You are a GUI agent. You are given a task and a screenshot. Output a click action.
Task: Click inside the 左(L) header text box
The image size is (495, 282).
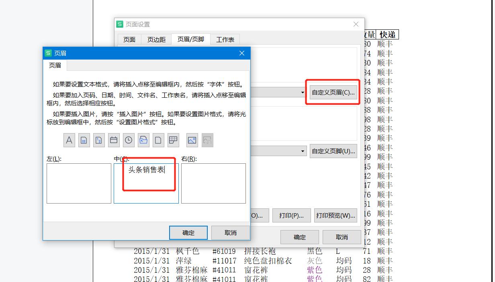tap(79, 183)
